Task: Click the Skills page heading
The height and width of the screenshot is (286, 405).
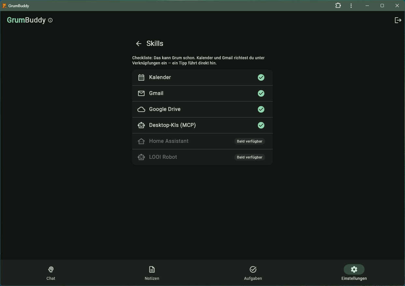Action: tap(155, 44)
